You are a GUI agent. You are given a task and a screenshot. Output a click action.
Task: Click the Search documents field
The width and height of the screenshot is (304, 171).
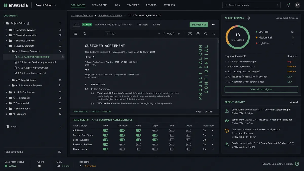[x=252, y=5]
